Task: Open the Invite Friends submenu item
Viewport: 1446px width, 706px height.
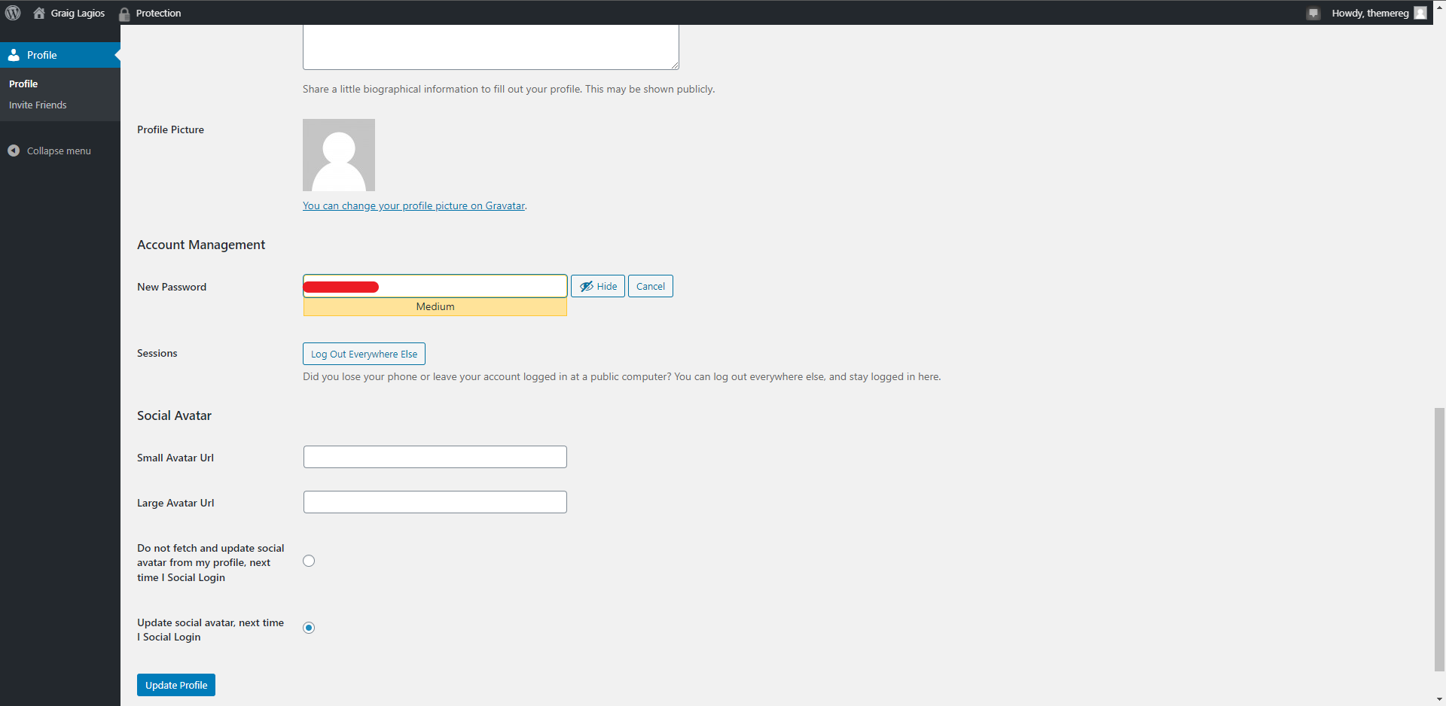Action: 38,105
